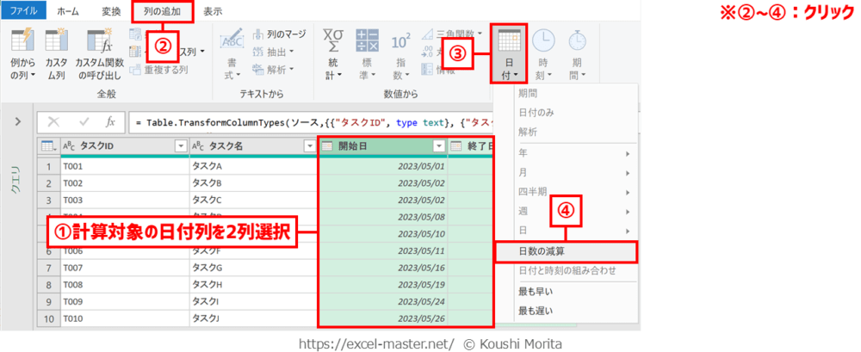Select the 列の追加 ribbon tab
The image size is (861, 352).
pos(163,10)
